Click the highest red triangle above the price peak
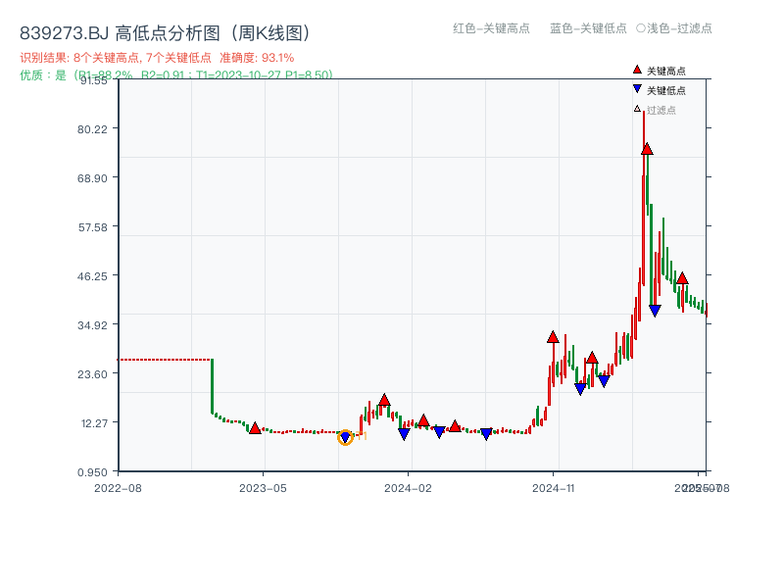 click(647, 149)
